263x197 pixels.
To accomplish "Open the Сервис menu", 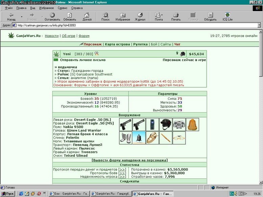I will (x=63, y=8).
